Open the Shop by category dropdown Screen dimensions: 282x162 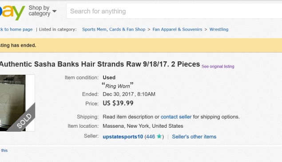[x=43, y=11]
